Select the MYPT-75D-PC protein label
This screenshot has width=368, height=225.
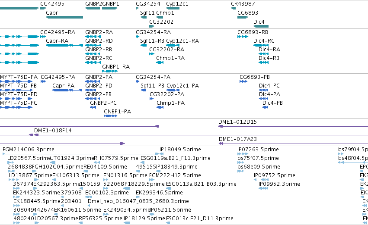click(x=19, y=103)
